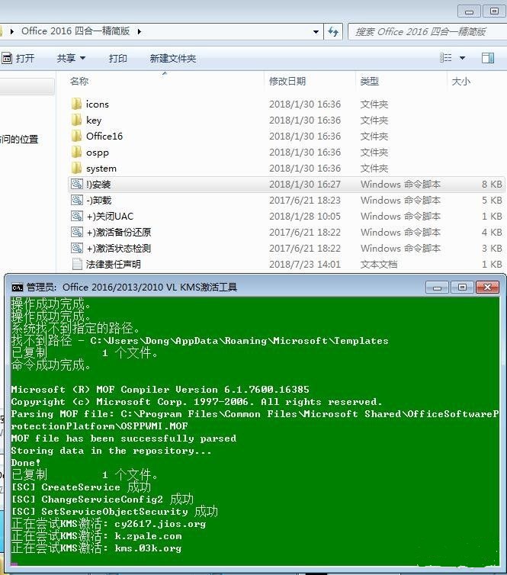
Task: Expand breadcrumb arrow before Office 2016 四合一精简版
Action: [12, 31]
